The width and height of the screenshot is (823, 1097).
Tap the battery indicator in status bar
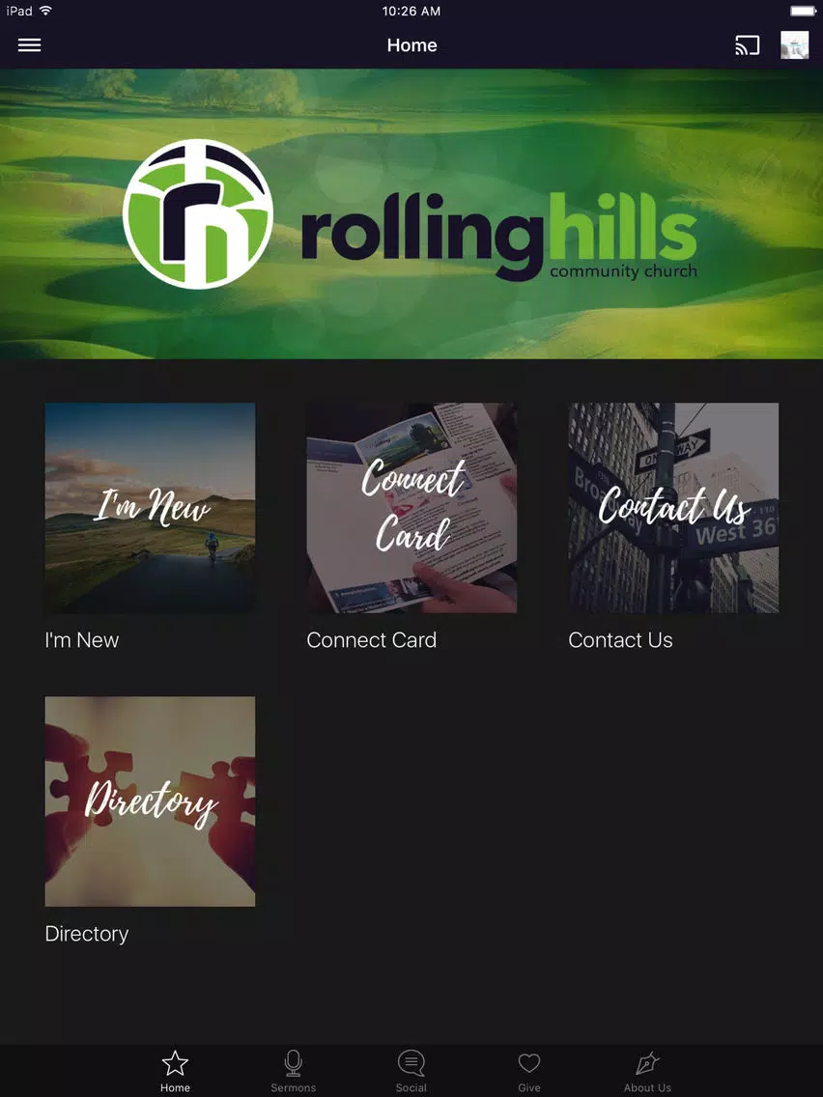tap(803, 12)
